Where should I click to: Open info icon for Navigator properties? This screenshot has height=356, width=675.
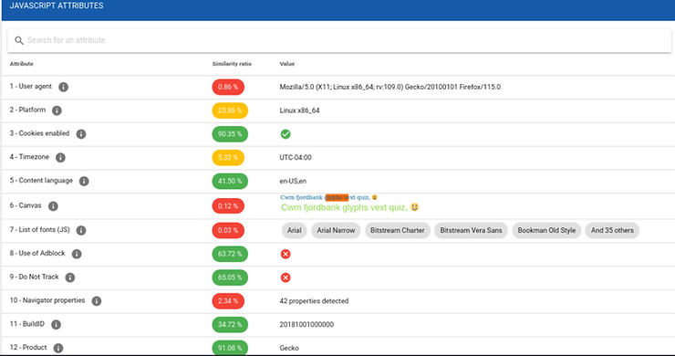[x=97, y=301]
